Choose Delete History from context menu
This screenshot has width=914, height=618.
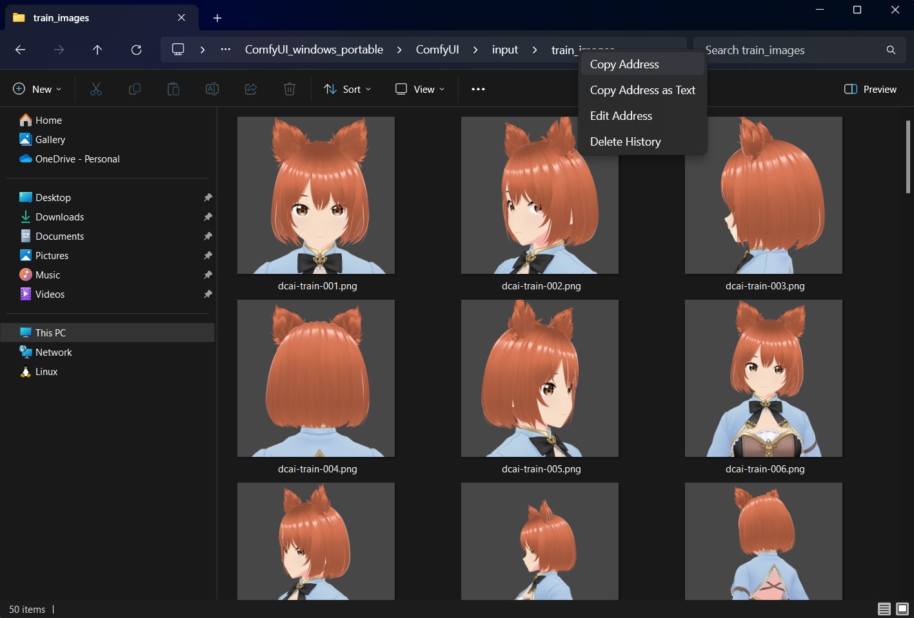642,141
